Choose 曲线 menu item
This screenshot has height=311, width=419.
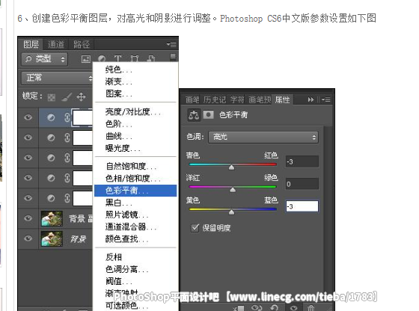click(119, 136)
